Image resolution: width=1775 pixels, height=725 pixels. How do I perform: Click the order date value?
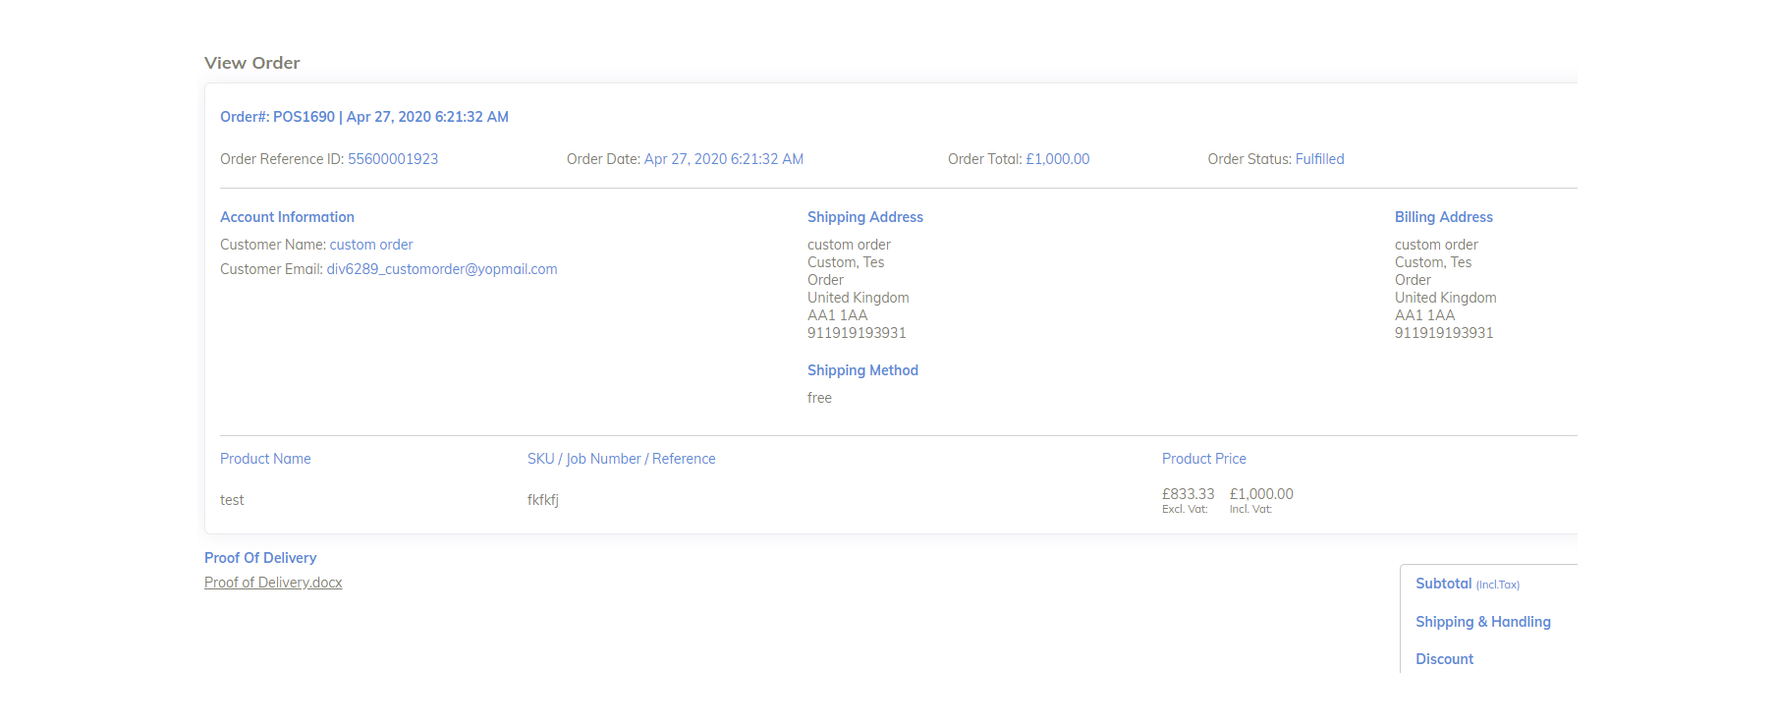723,159
